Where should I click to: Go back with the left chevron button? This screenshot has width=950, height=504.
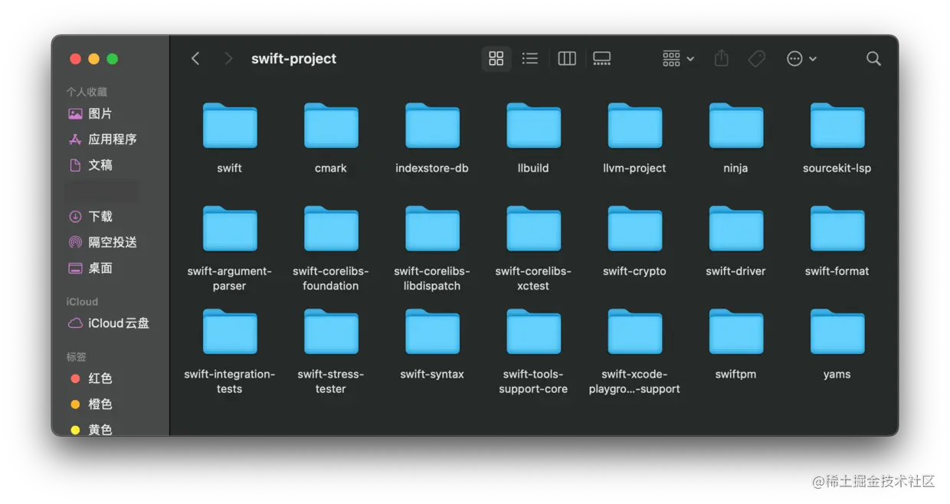click(195, 59)
